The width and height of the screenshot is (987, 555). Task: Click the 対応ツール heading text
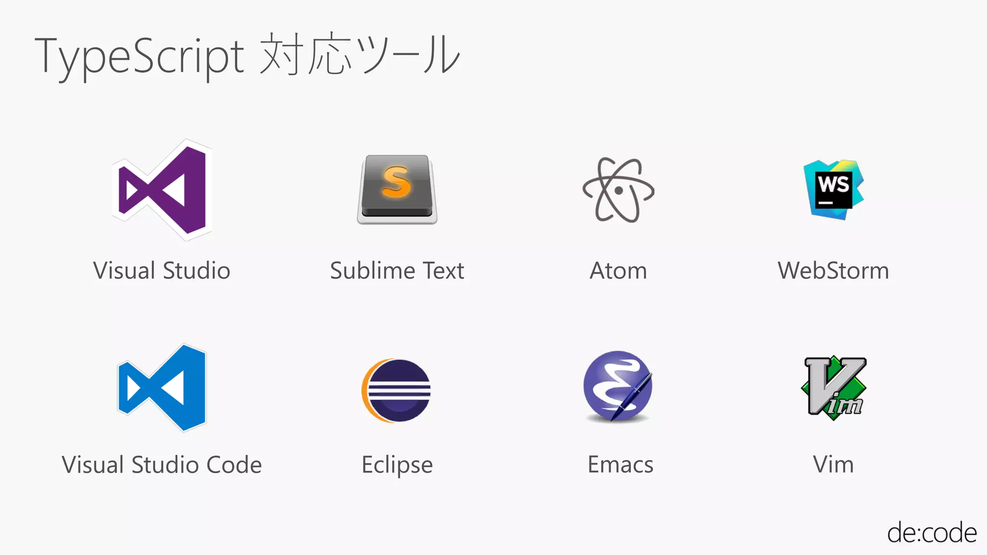[x=360, y=54]
